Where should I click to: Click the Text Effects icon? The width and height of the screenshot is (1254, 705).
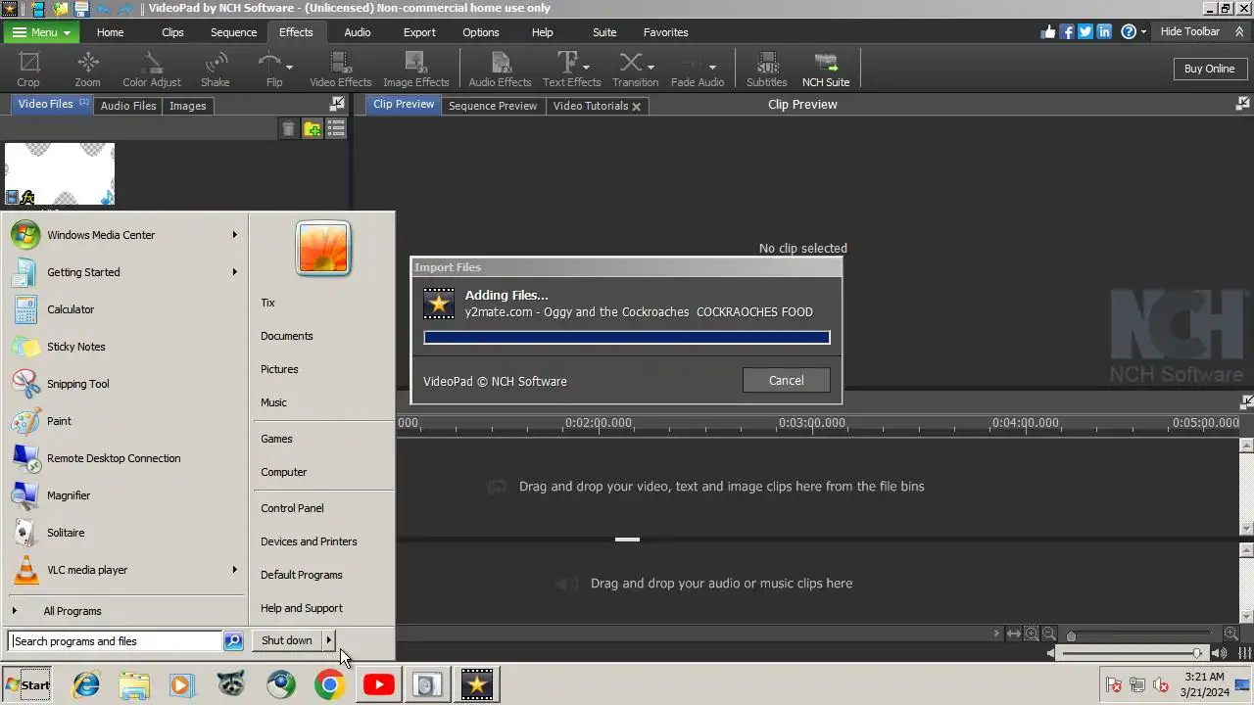click(567, 63)
